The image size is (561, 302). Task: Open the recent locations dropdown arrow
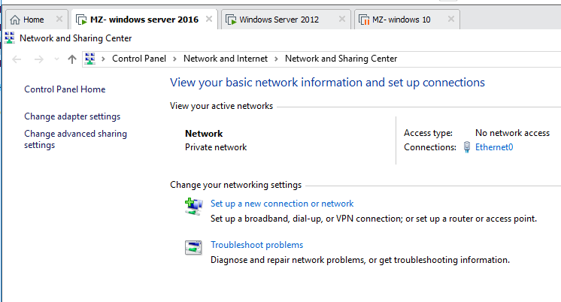click(x=56, y=59)
